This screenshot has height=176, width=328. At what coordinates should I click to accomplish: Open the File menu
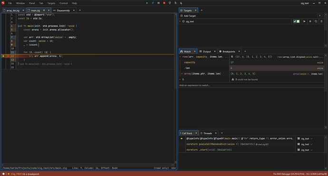point(10,3)
